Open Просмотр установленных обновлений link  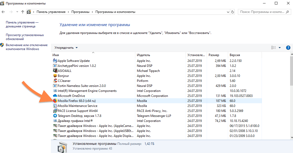[25, 37]
